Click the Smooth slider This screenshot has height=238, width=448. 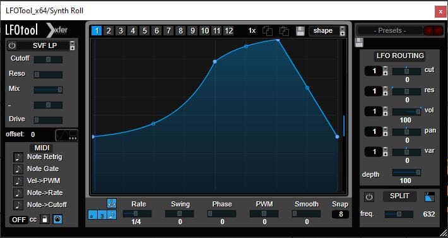click(306, 213)
